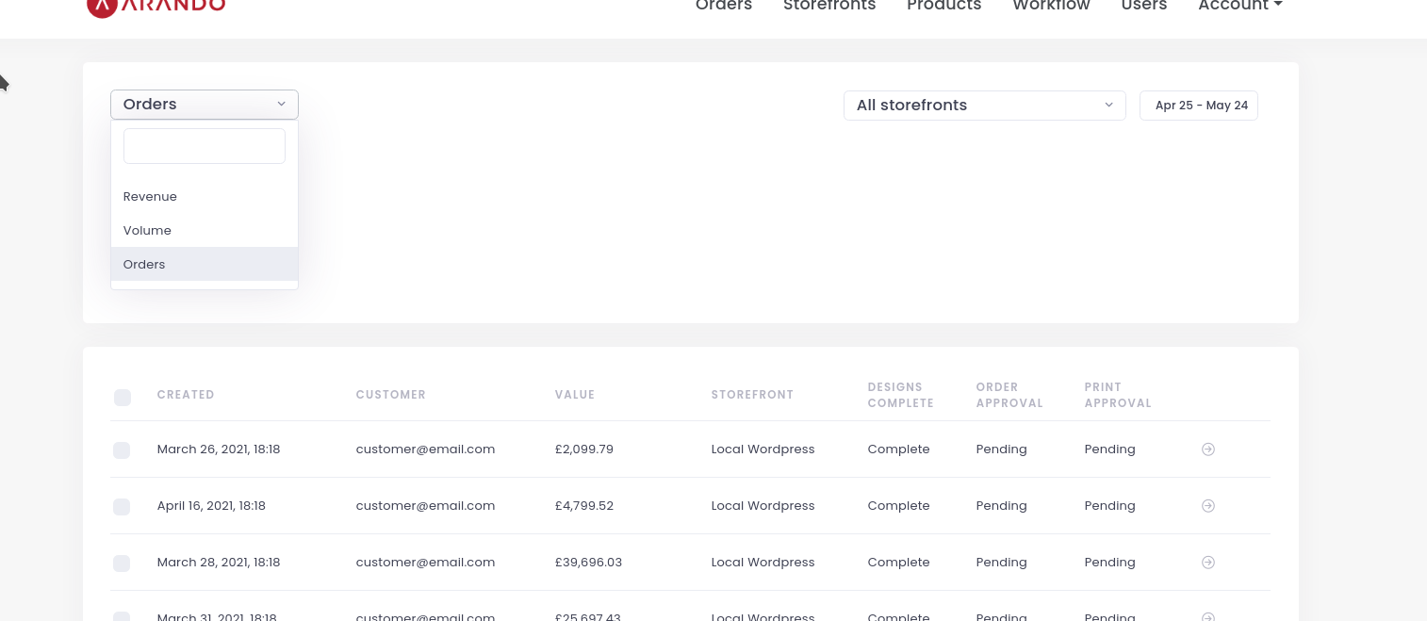Open order details for March 26 row
Viewport: 1427px width, 621px height.
pyautogui.click(x=1208, y=449)
